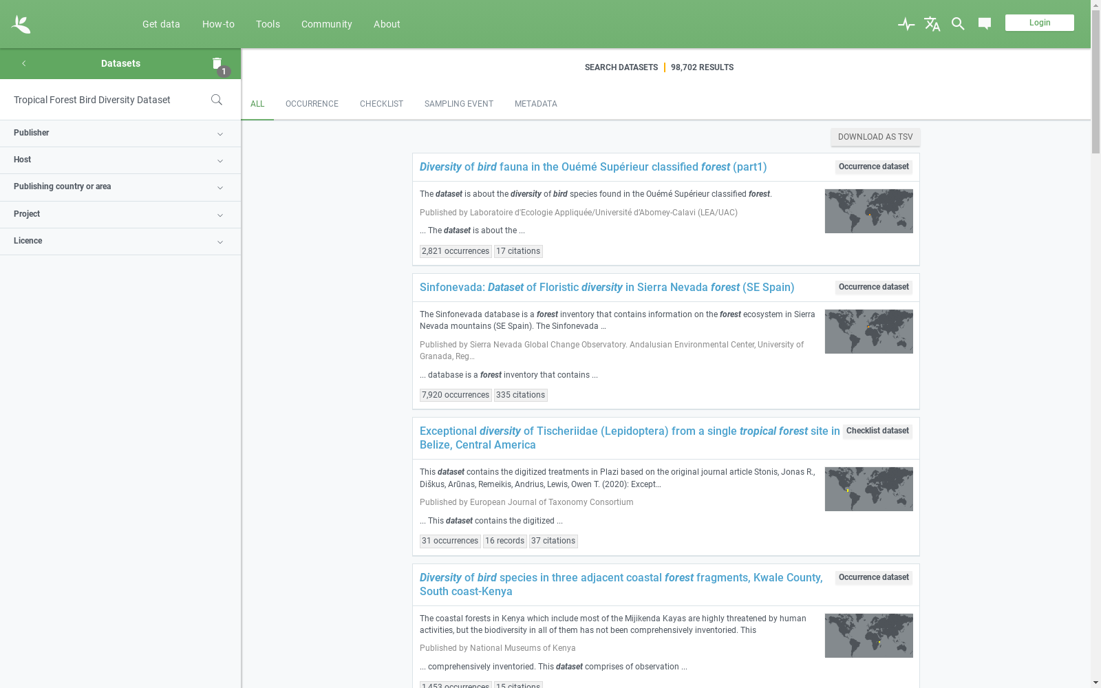Click the search magnifier in header
Screen dimensions: 1101x688
pyautogui.click(x=958, y=24)
